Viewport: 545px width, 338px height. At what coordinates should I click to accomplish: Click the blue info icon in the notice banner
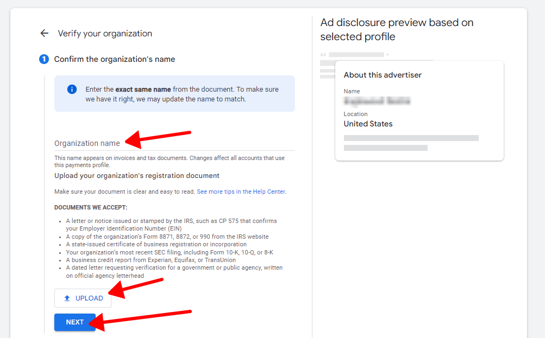click(x=71, y=89)
